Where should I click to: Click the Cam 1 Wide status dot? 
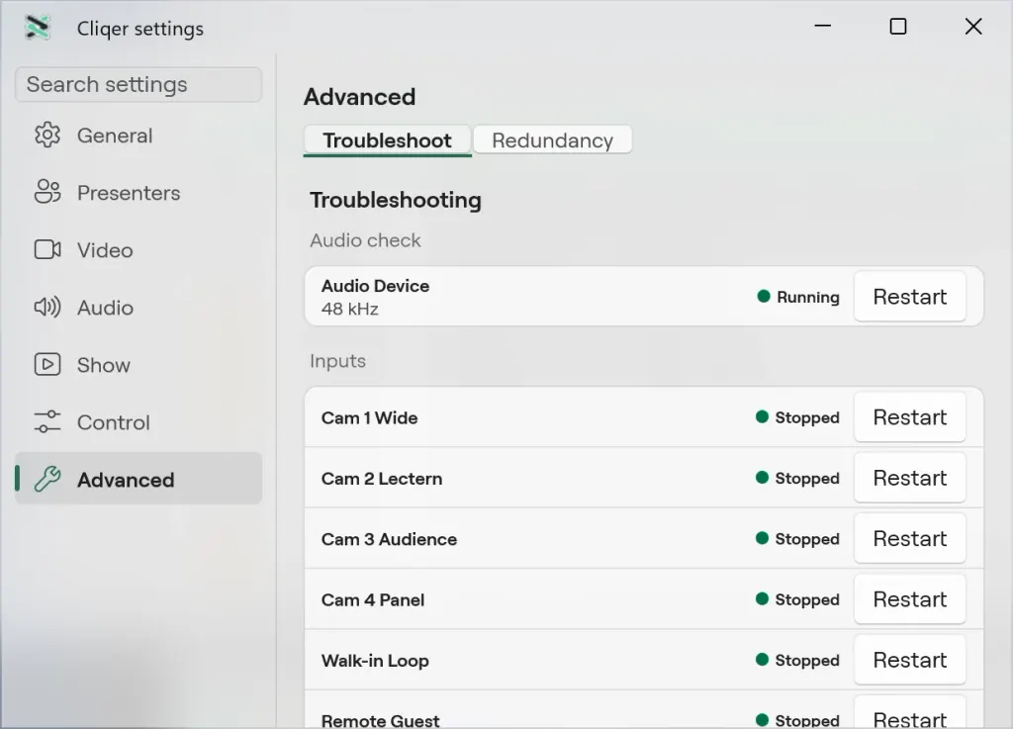763,417
